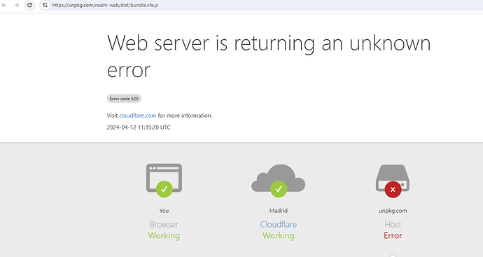This screenshot has height=257, width=483.
Task: Click the Cloudflare link under Madrid
Action: 279,224
